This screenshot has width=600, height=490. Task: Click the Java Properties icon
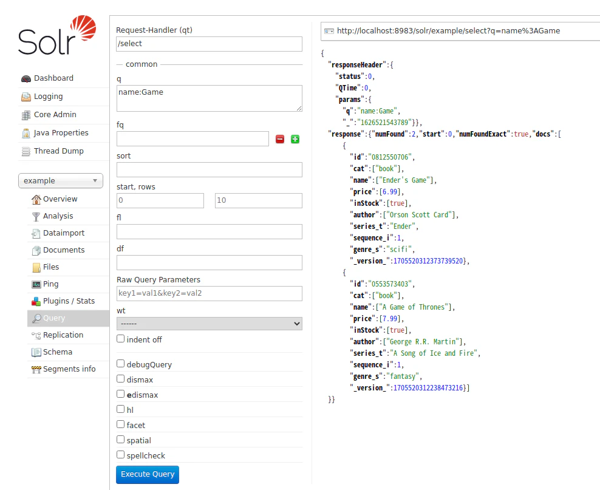tap(26, 133)
